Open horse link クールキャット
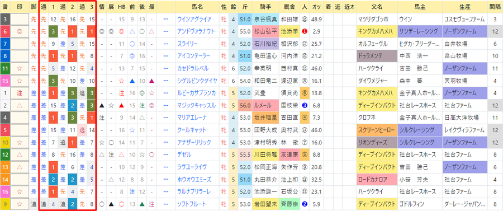 [192, 130]
